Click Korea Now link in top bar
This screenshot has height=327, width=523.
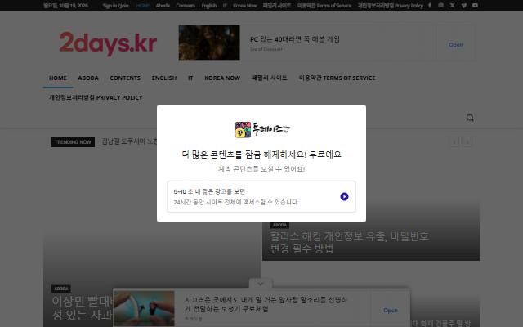245,6
